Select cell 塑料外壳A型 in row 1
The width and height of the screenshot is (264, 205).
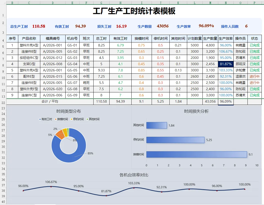[29, 45]
